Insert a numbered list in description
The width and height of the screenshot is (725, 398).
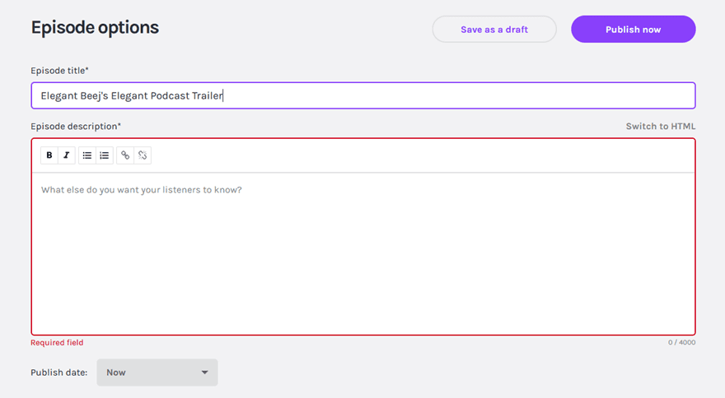coord(105,155)
